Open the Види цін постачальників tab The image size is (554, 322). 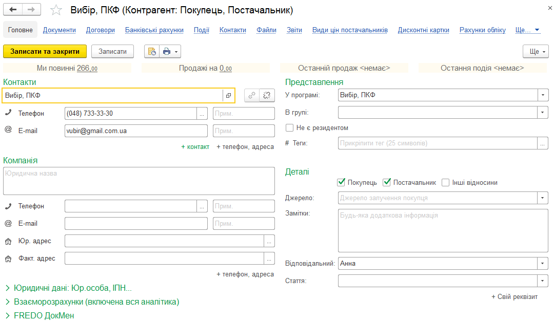point(350,30)
